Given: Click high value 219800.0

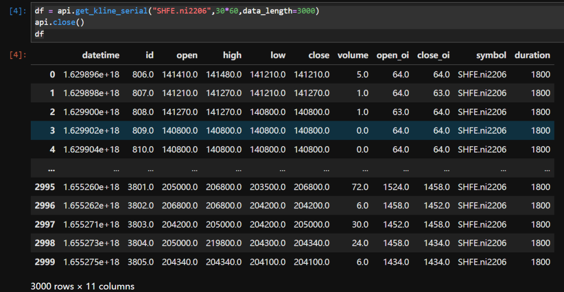Looking at the screenshot, I should click(224, 243).
